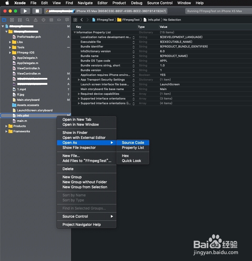The image size is (252, 261).
Task: Click FFmpegTest project in jump bar
Action: (x=103, y=20)
